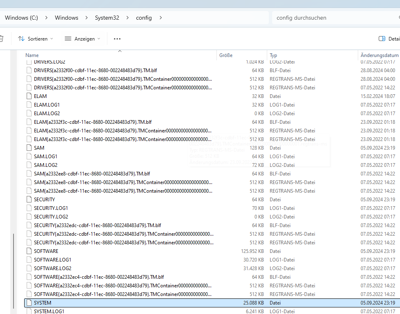
Task: Expand chevron after Windows breadcrumb folder
Action: [x=86, y=18]
